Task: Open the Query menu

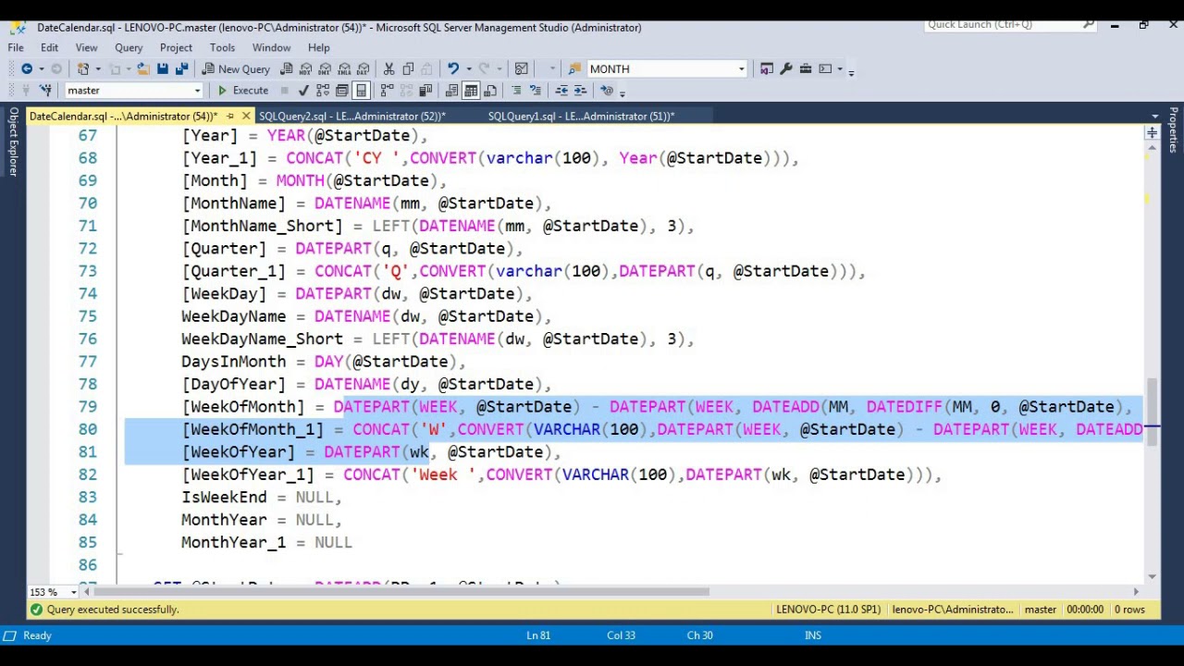Action: (x=129, y=47)
